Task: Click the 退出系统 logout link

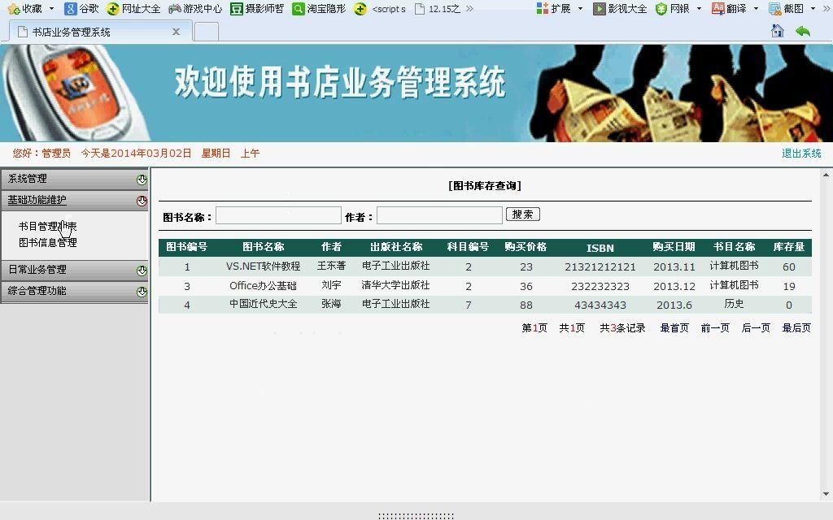Action: [x=800, y=153]
